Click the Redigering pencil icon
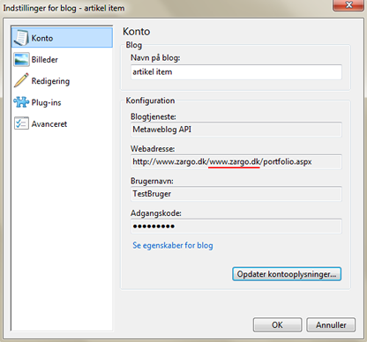Viewport: 367px width, 342px height. click(21, 80)
